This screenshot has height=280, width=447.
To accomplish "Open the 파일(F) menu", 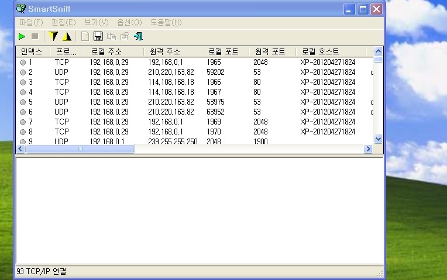I will pos(31,22).
